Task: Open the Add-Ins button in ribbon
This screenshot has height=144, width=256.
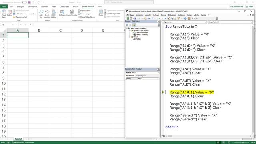Action: click(x=41, y=14)
